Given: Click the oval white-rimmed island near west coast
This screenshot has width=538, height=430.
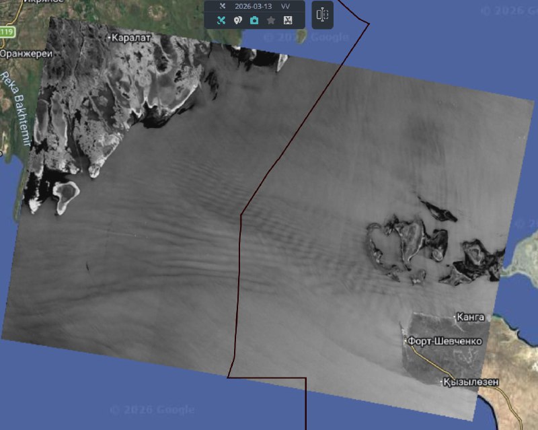Looking at the screenshot, I should click(x=67, y=196).
